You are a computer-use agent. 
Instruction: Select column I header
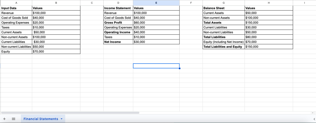click(x=304, y=3)
